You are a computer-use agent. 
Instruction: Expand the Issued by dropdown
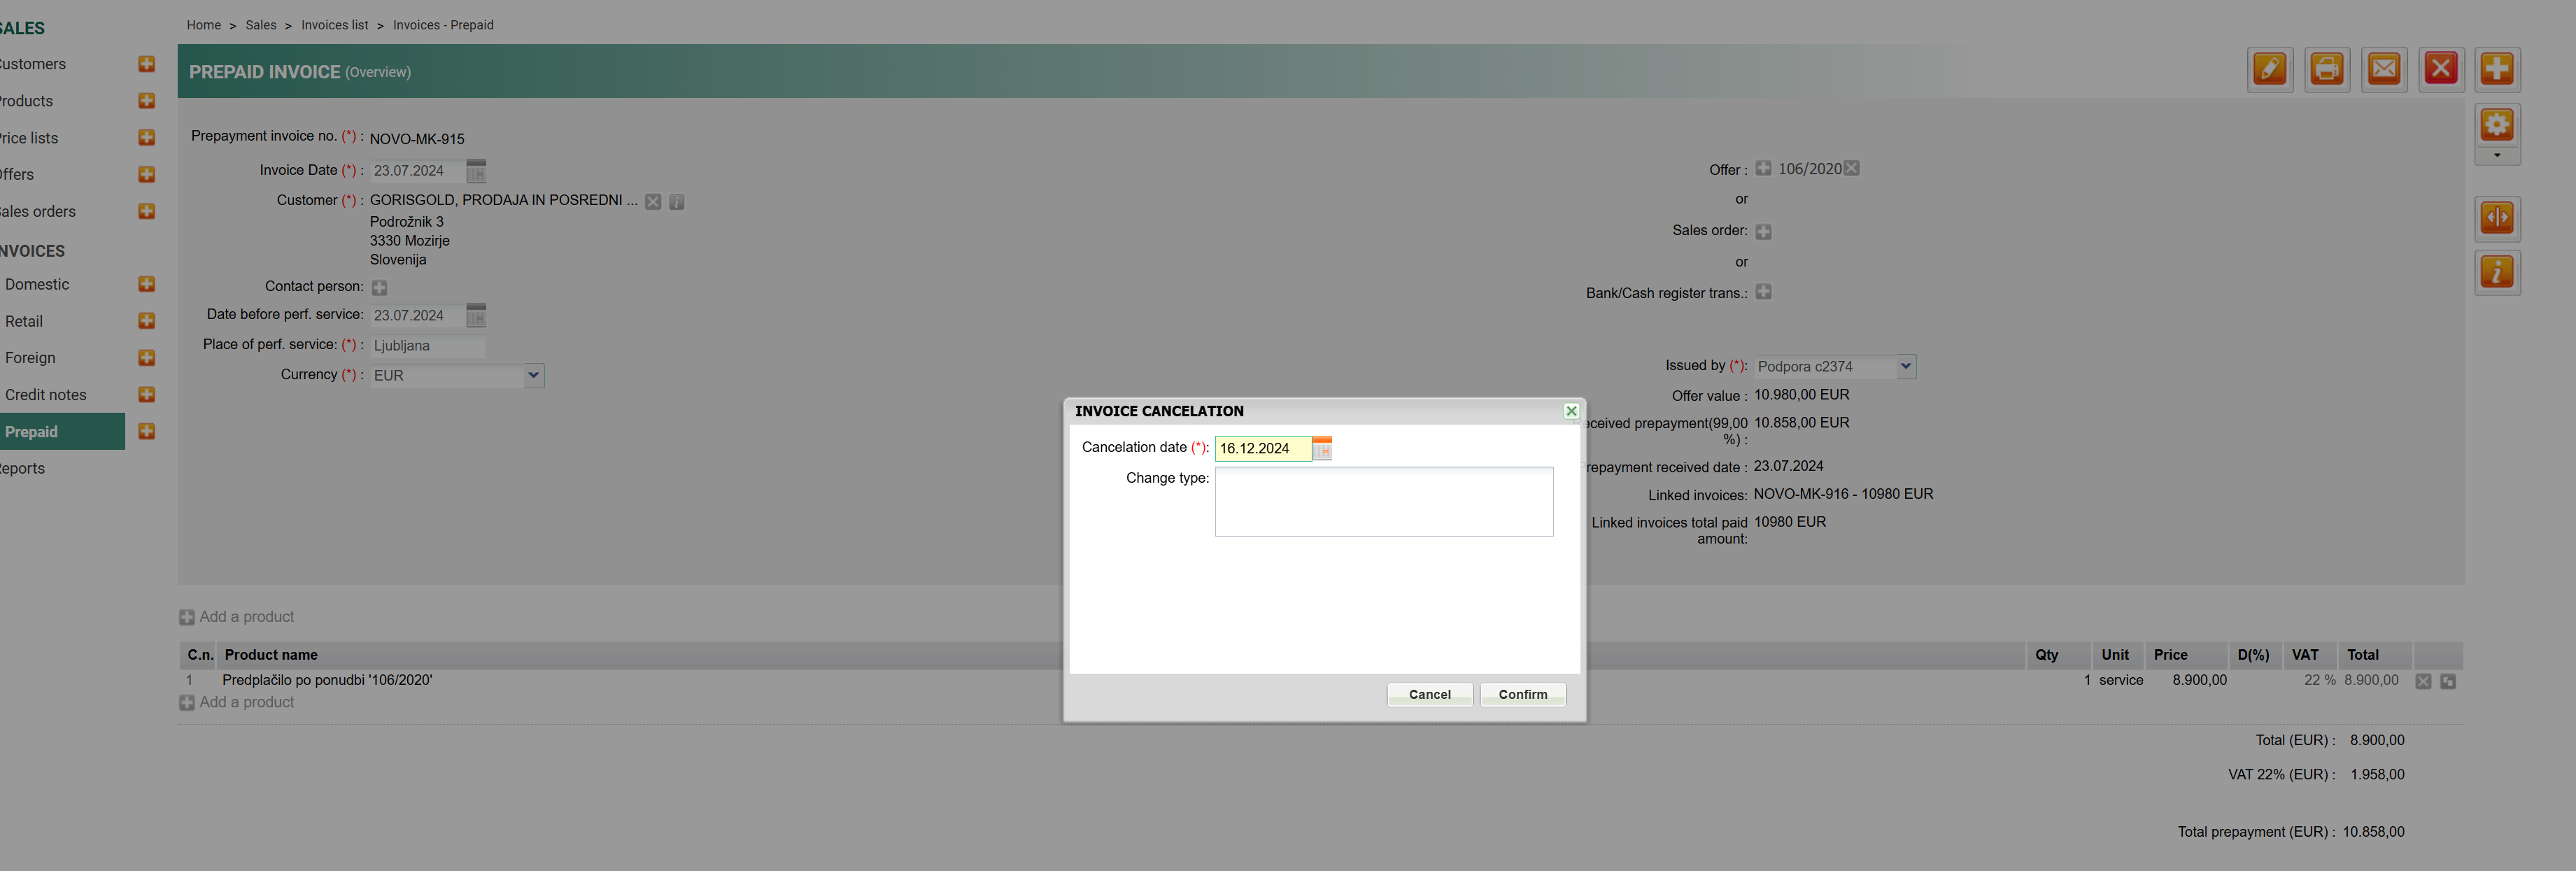tap(1906, 366)
